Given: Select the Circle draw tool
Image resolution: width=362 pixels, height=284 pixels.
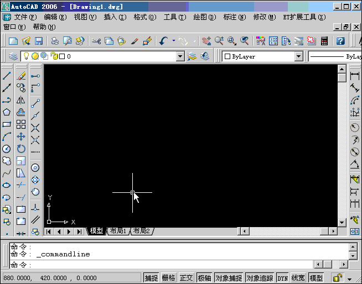Looking at the screenshot, I should [7, 149].
